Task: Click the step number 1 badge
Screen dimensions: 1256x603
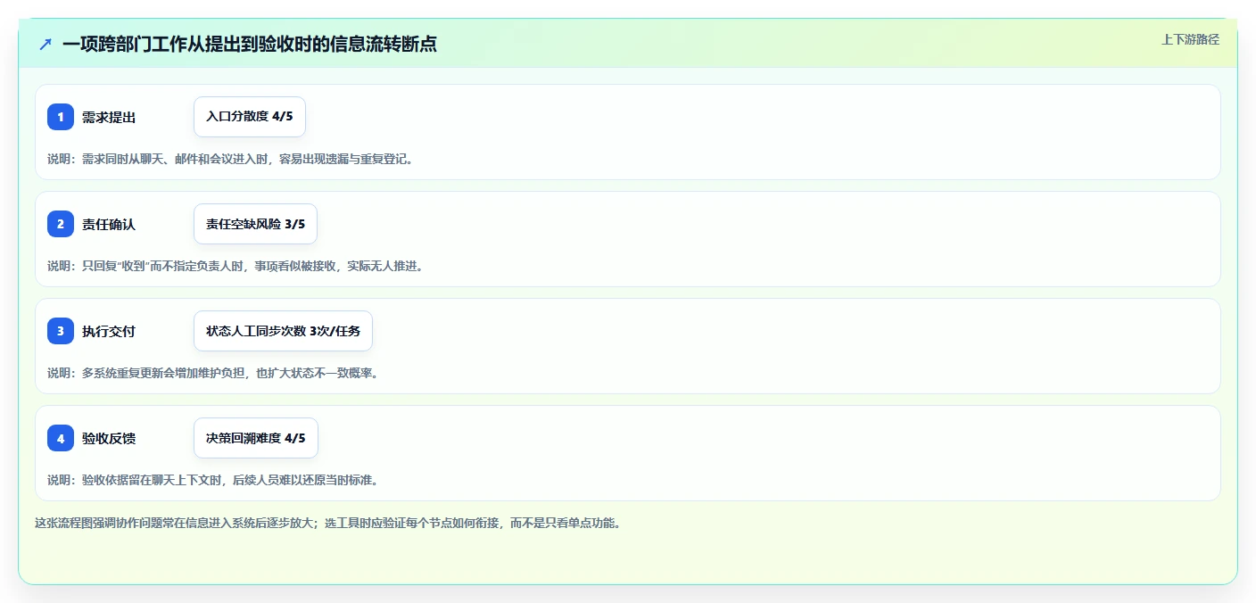Action: pyautogui.click(x=61, y=117)
